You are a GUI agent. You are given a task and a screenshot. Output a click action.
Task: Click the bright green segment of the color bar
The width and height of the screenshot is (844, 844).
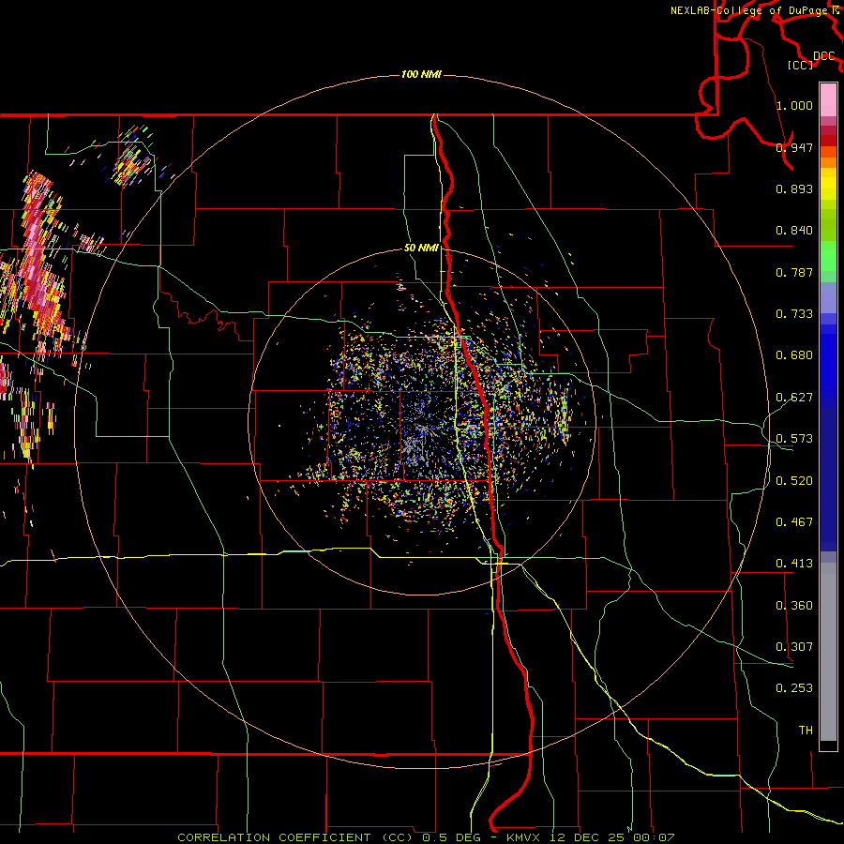click(x=828, y=256)
